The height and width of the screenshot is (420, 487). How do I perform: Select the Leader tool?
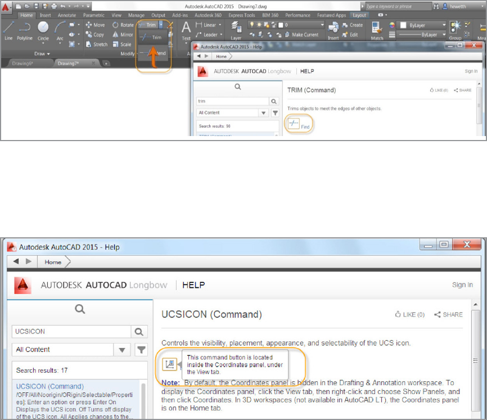[x=206, y=34]
